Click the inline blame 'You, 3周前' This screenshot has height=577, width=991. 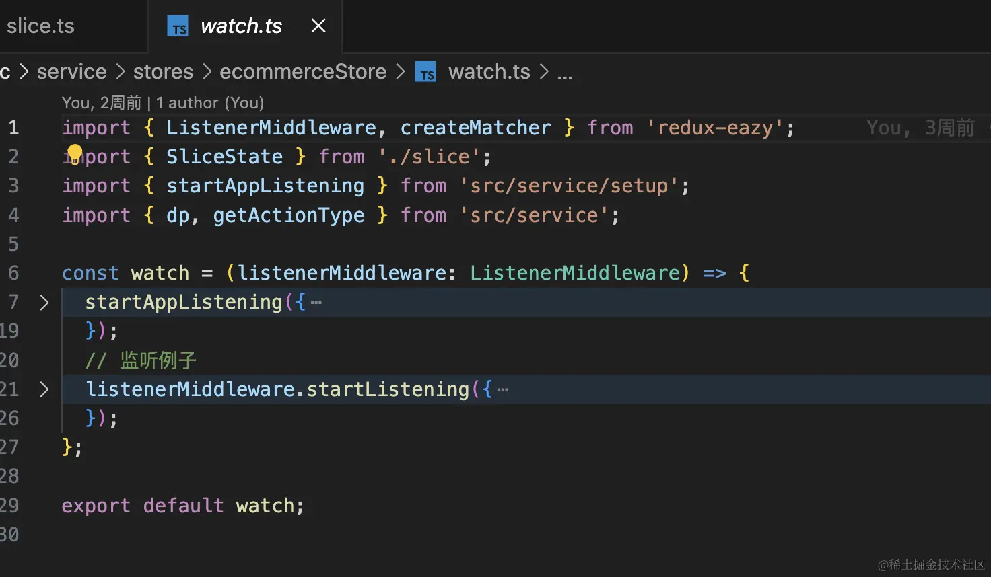coord(920,128)
